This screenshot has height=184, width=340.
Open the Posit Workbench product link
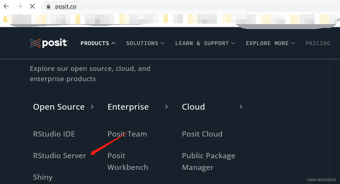point(128,161)
